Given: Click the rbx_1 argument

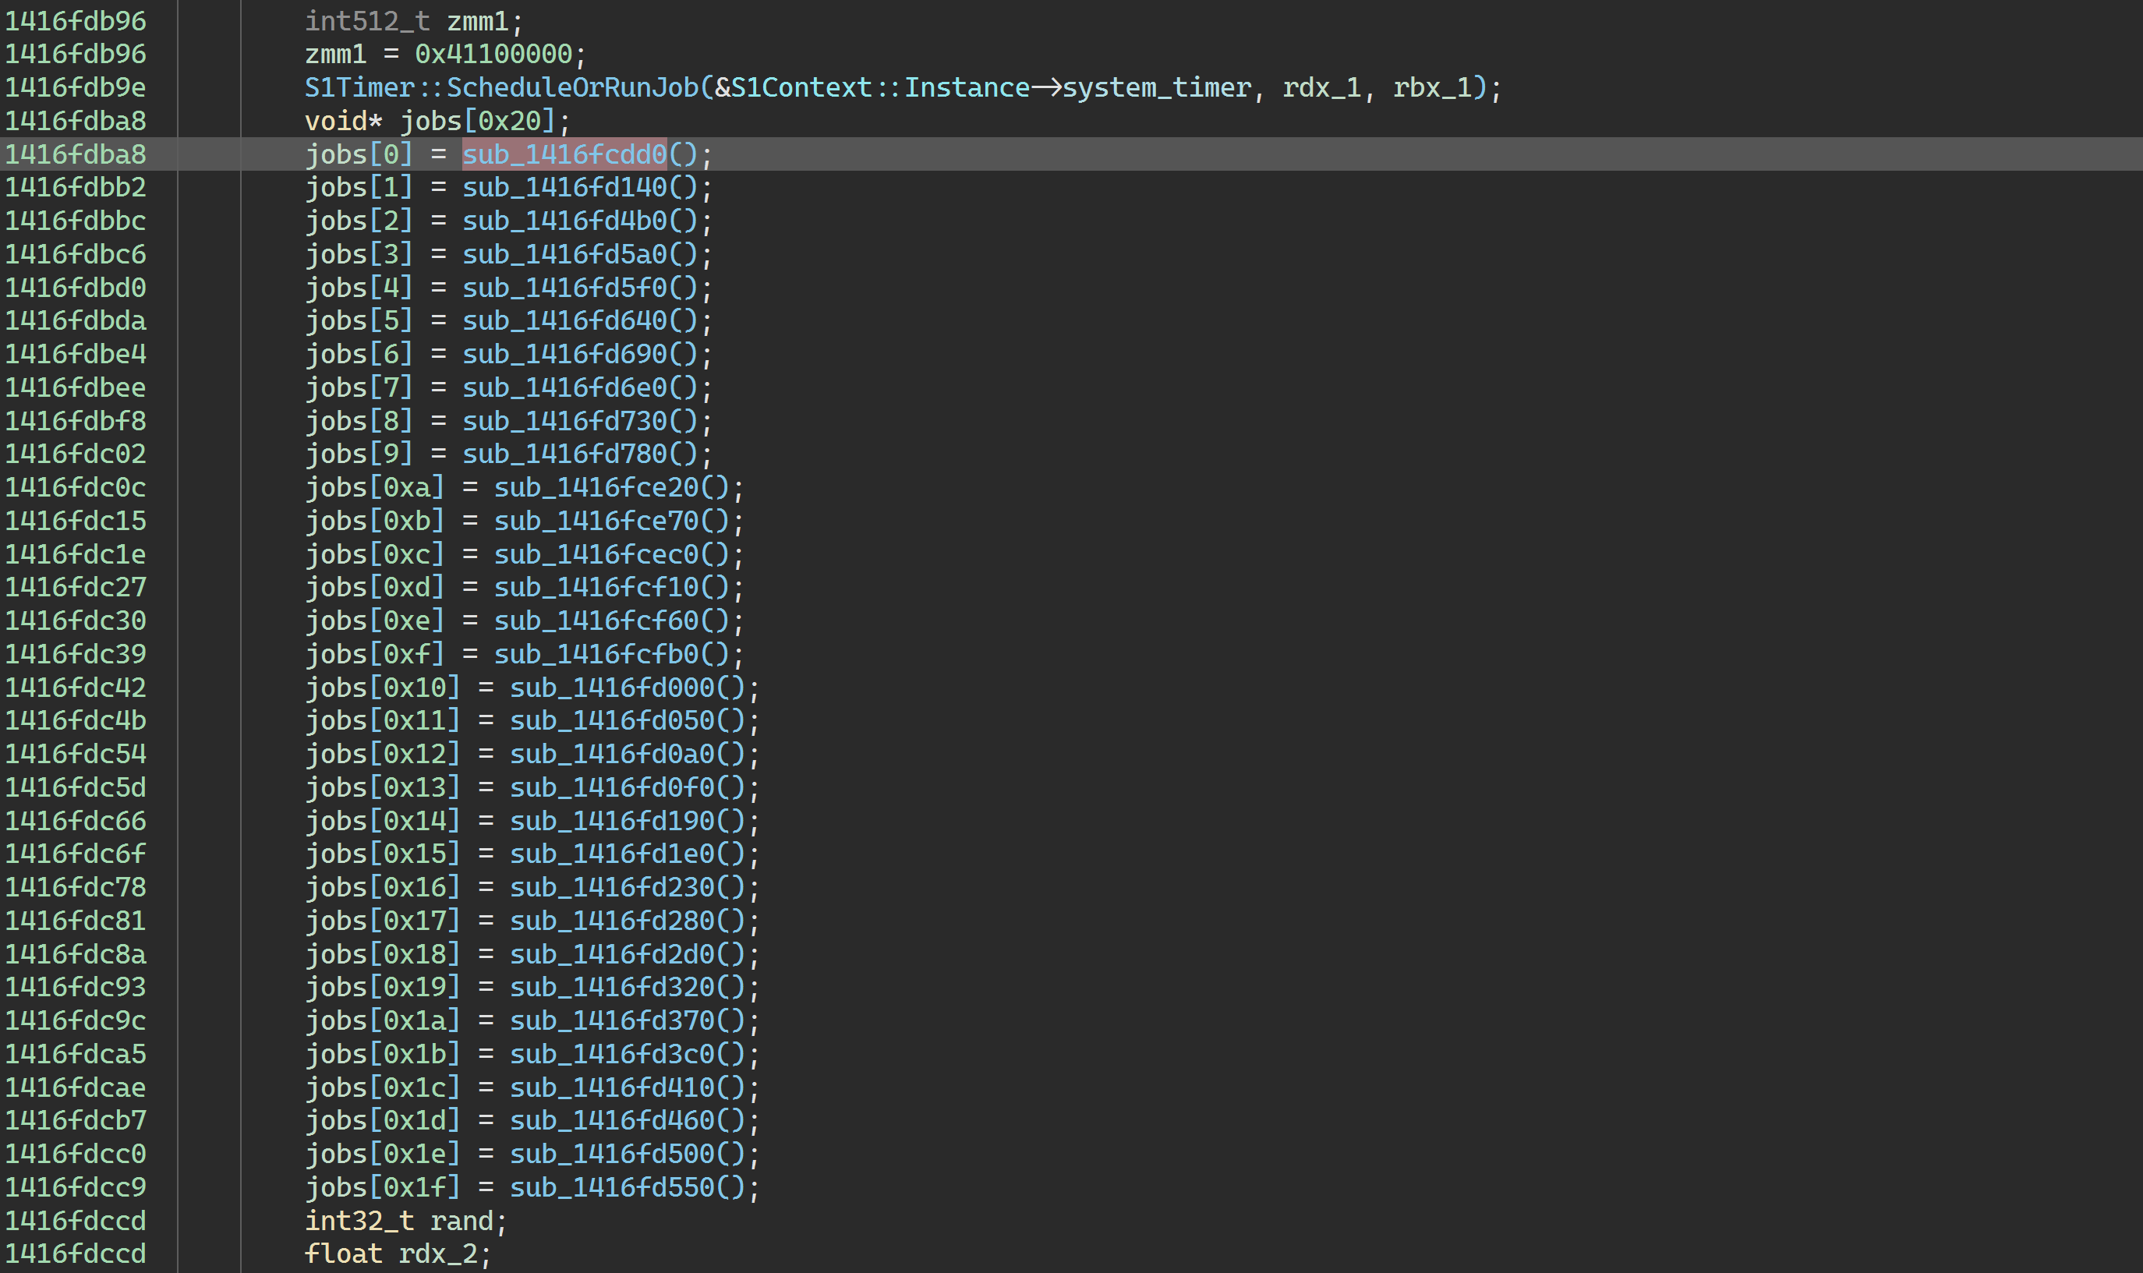Looking at the screenshot, I should click(1431, 87).
